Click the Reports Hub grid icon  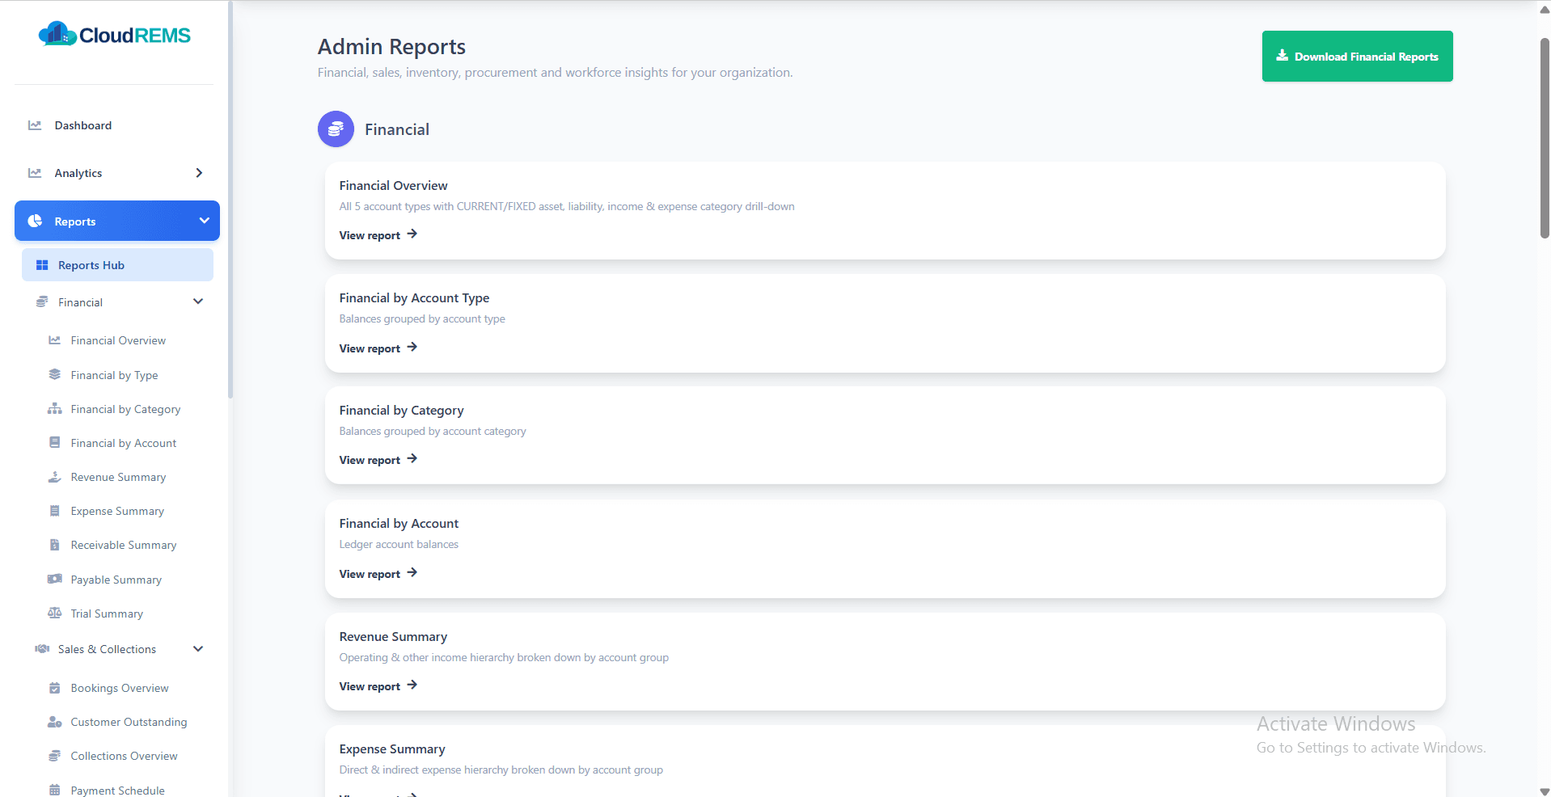pos(42,265)
